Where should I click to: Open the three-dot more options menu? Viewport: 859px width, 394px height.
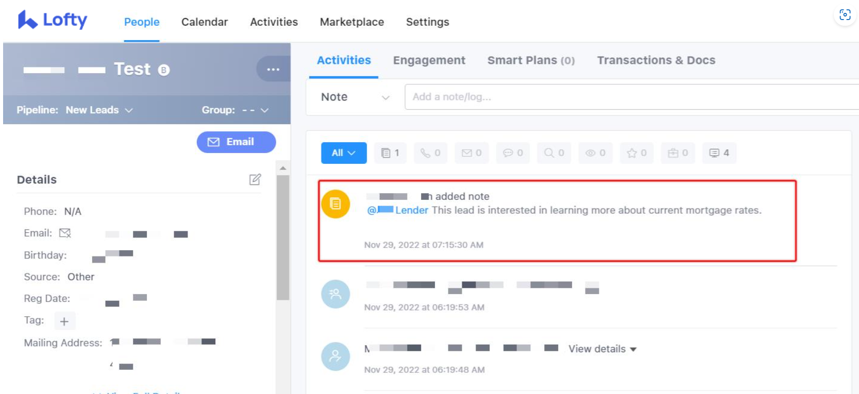click(273, 69)
